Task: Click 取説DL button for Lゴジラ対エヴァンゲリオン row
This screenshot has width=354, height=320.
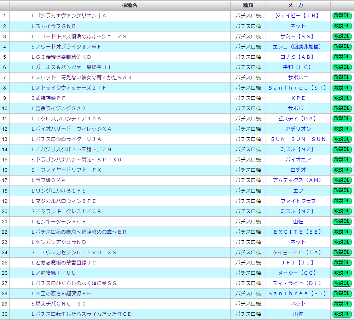Action: pyautogui.click(x=342, y=16)
